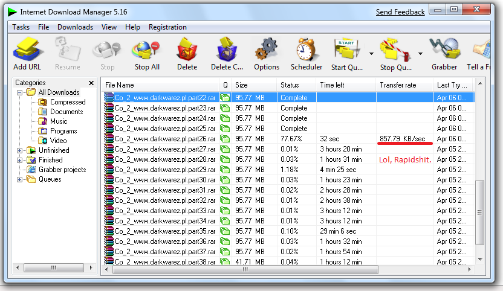The image size is (503, 291).
Task: Click rar file icon of part35.rar
Action: [109, 231]
